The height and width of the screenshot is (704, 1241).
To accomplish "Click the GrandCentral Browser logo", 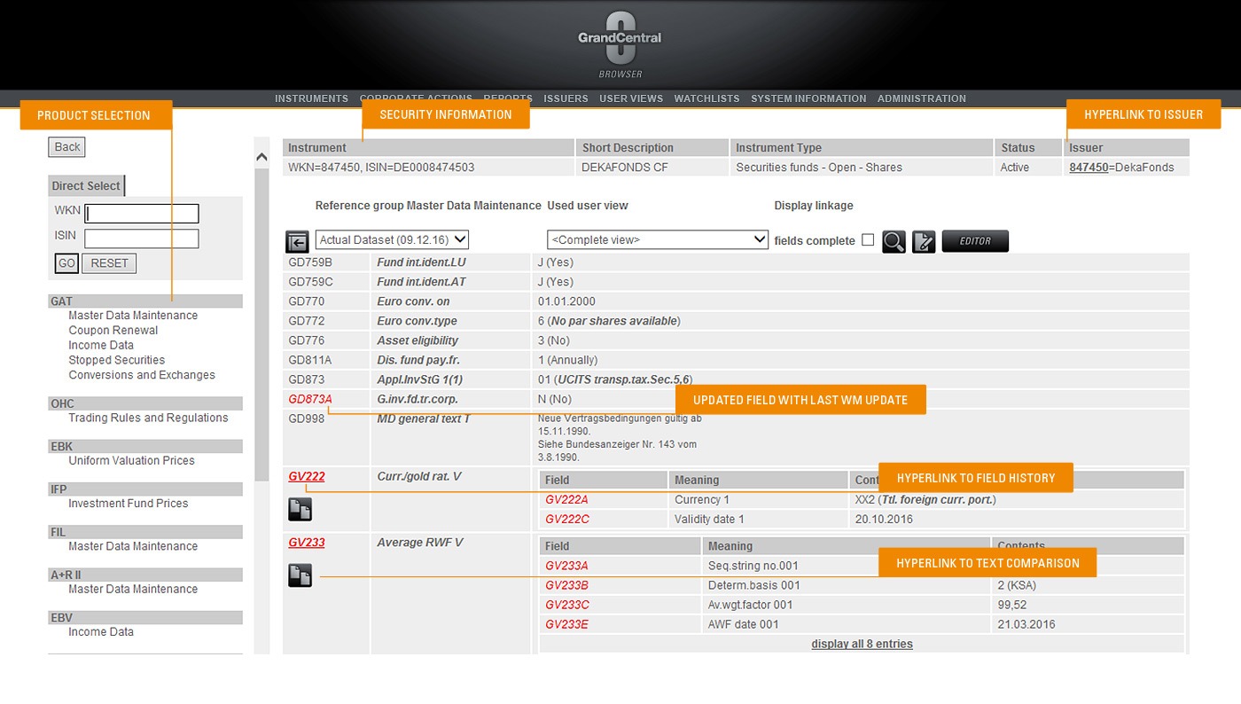I will 620,46.
